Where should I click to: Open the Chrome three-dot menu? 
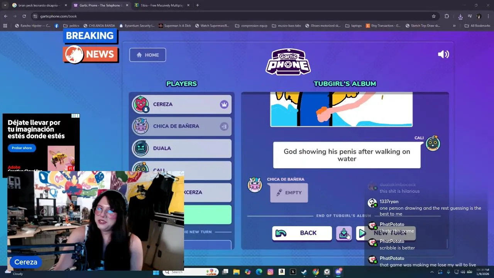(x=489, y=16)
